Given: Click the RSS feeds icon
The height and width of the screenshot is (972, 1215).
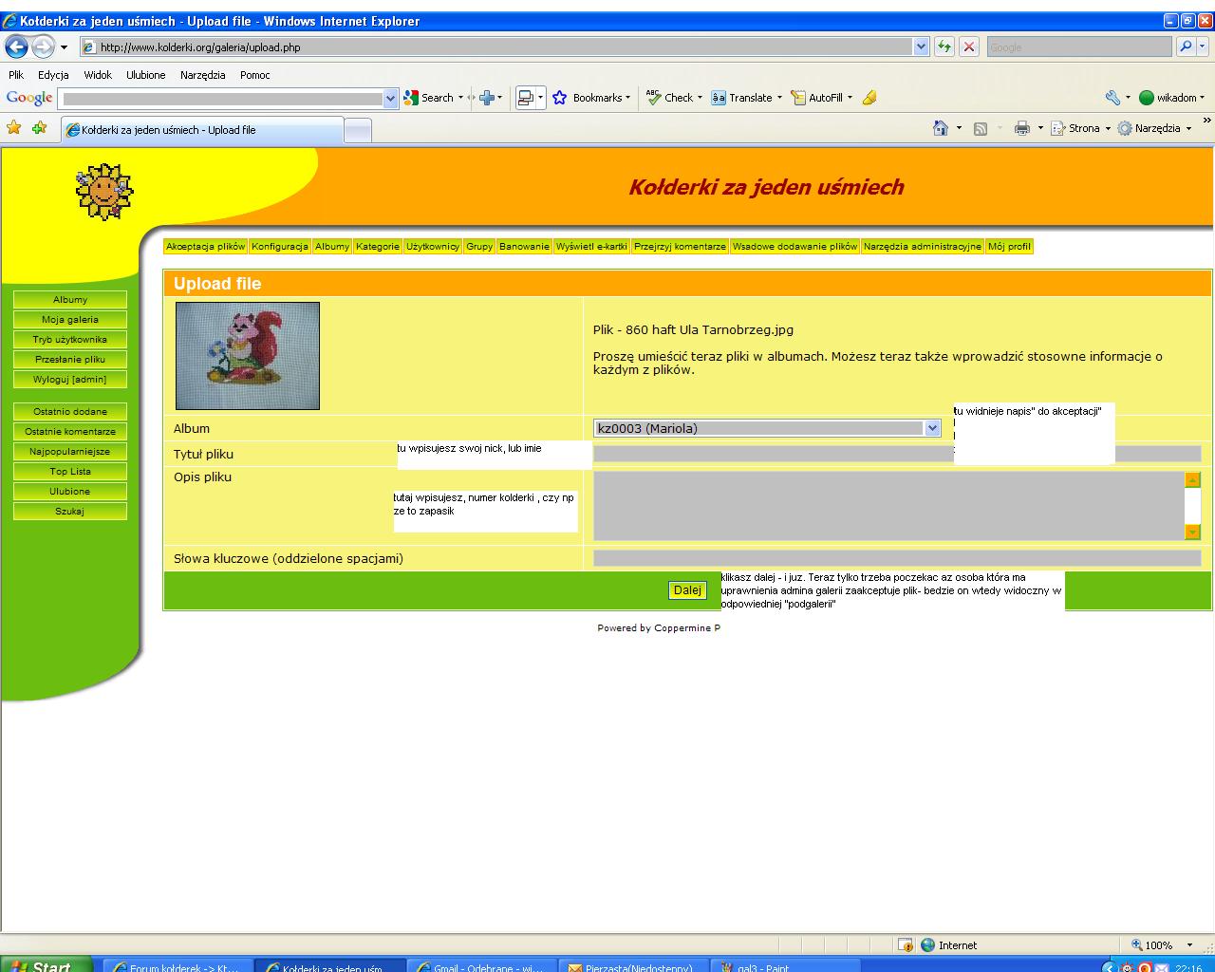Looking at the screenshot, I should point(981,128).
